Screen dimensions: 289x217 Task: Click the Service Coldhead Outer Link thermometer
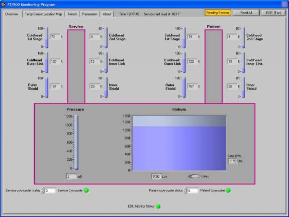47,62
